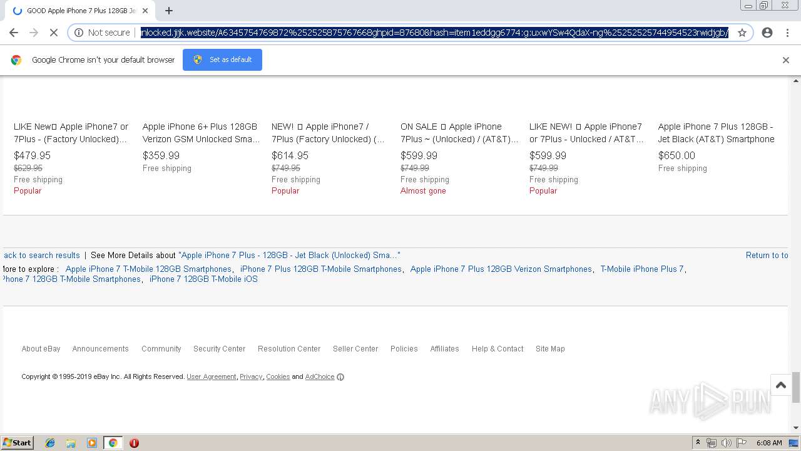Open the Affiliates footer link
The image size is (801, 451).
(x=445, y=349)
